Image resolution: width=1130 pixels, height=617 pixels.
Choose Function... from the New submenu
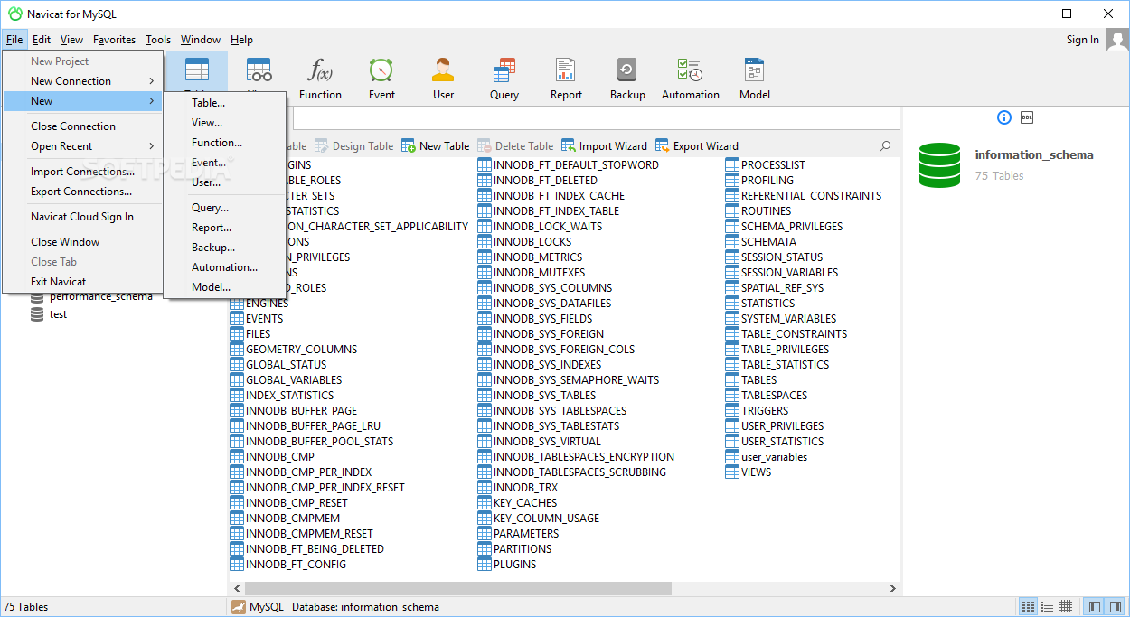pyautogui.click(x=225, y=143)
